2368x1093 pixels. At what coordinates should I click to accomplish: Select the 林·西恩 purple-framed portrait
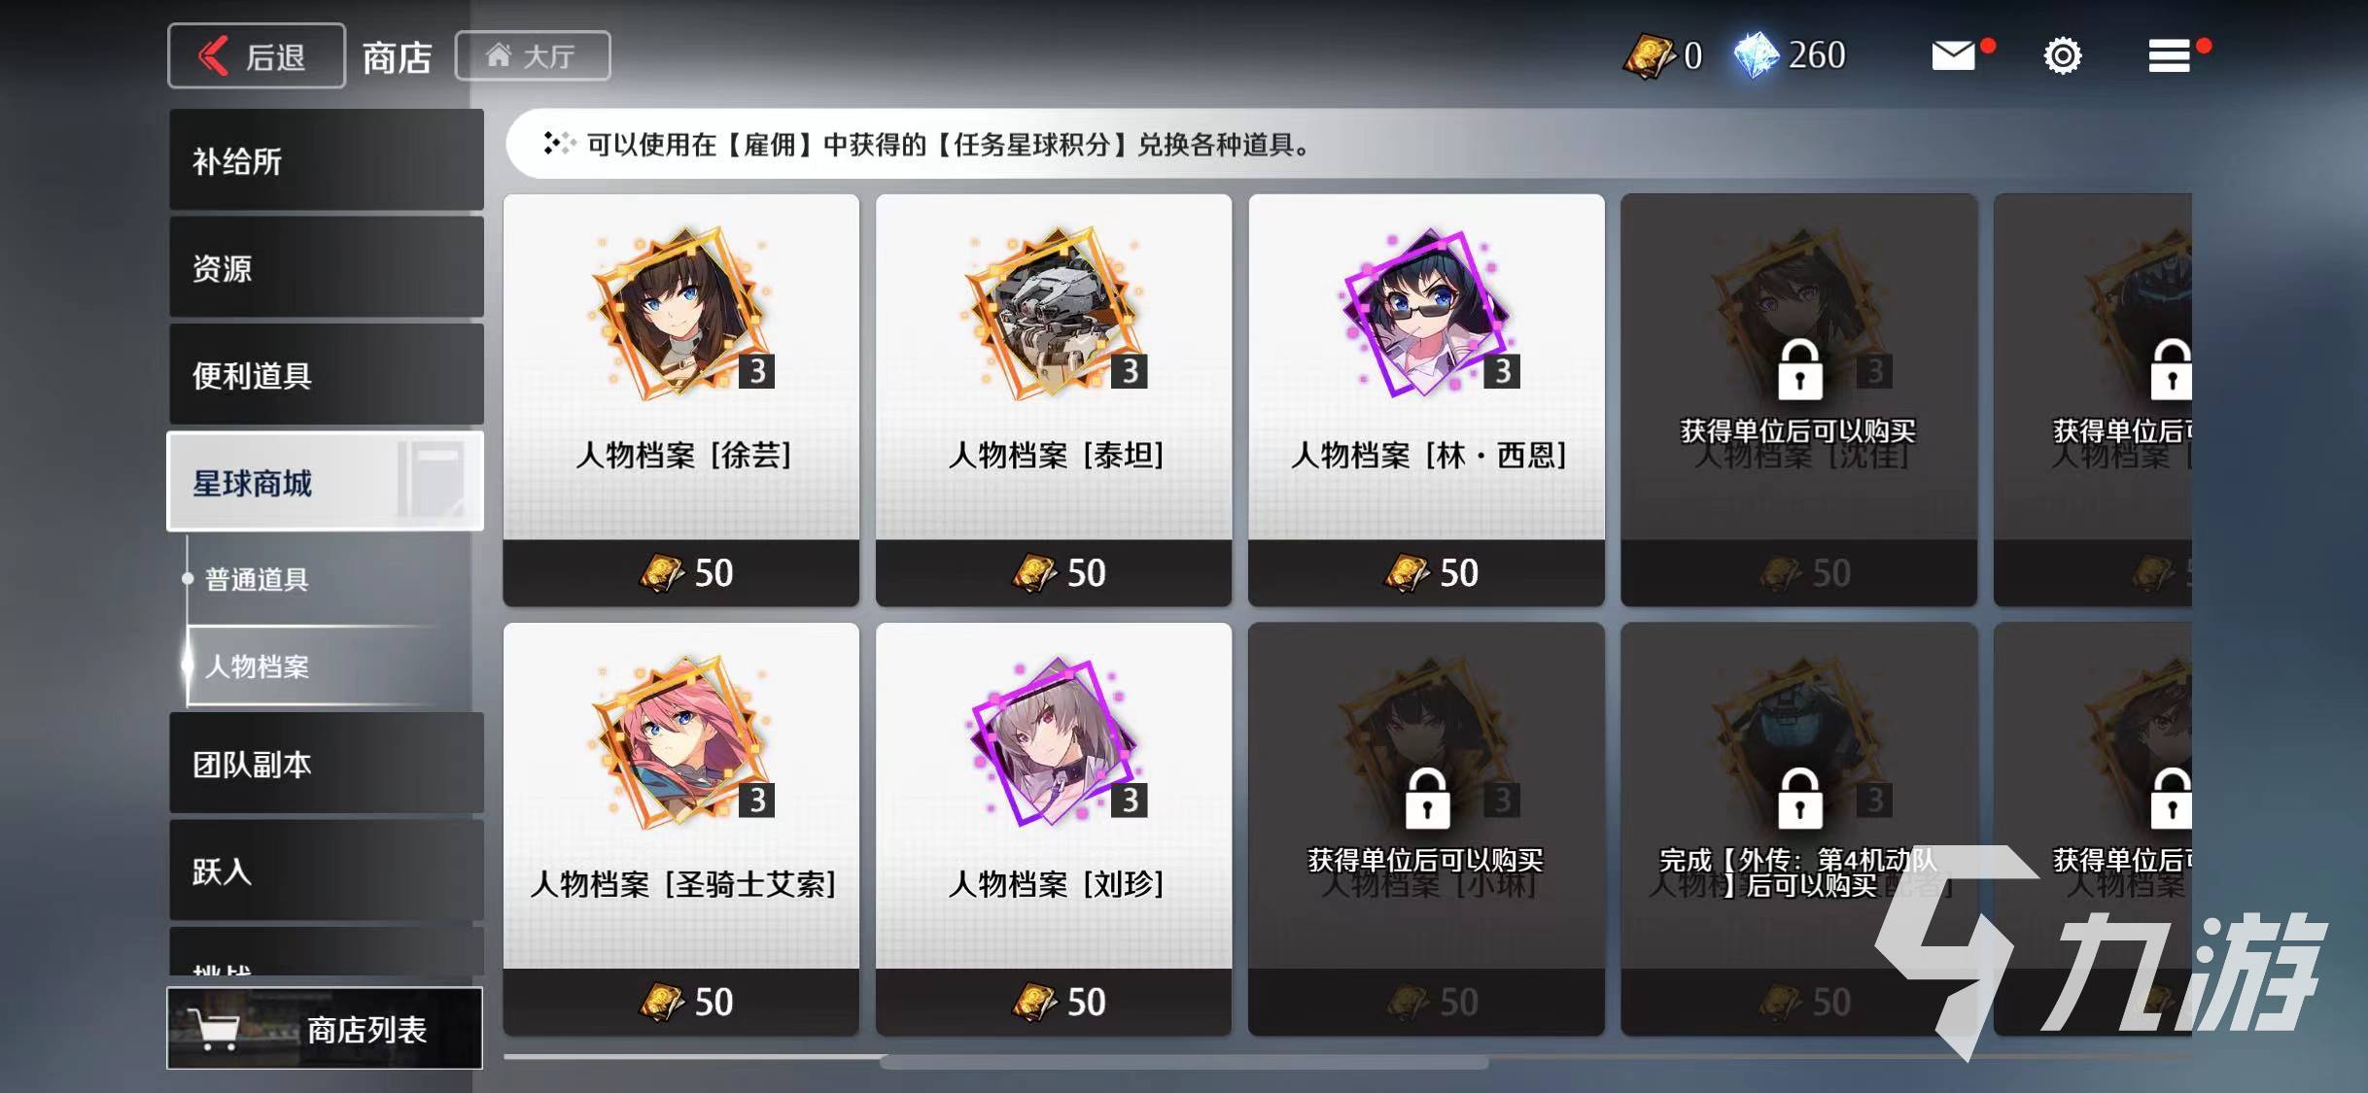point(1426,313)
